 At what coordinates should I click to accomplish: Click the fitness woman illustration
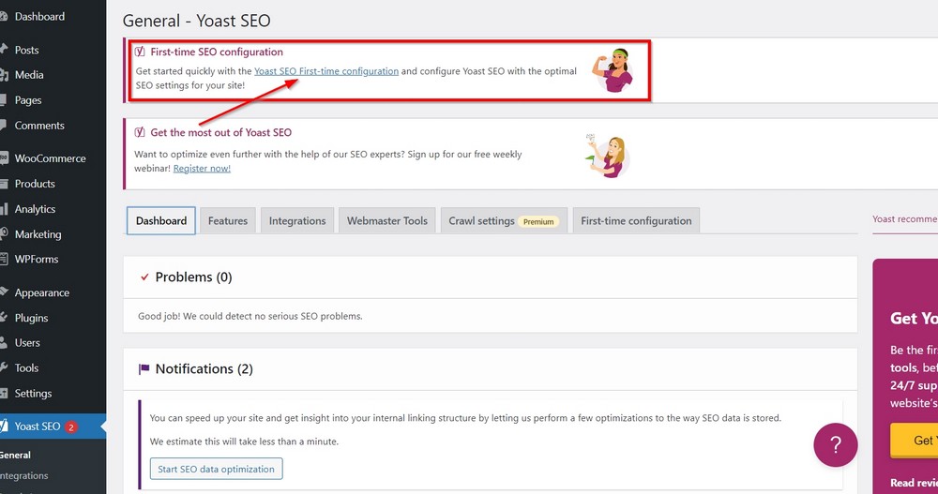613,70
